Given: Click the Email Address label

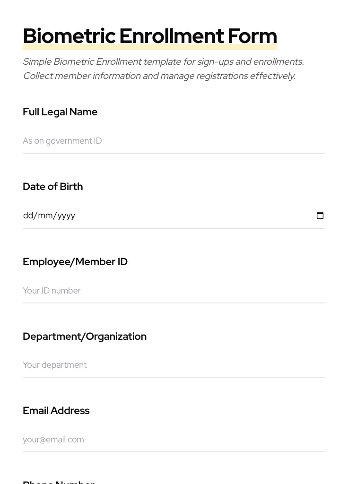Looking at the screenshot, I should point(56,411).
